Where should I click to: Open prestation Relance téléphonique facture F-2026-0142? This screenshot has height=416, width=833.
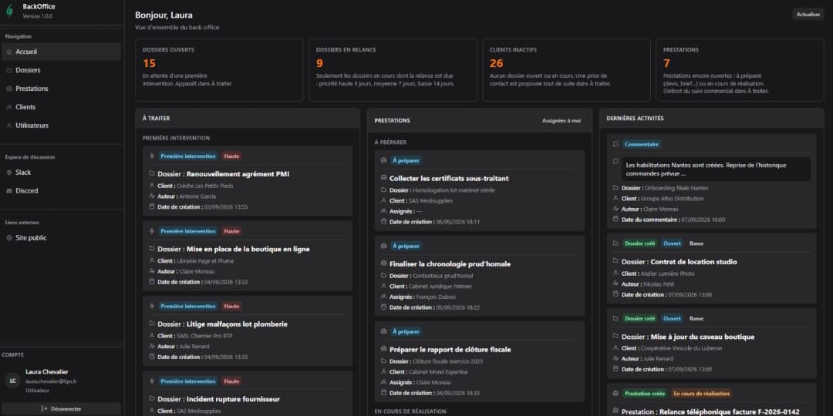[x=712, y=400]
